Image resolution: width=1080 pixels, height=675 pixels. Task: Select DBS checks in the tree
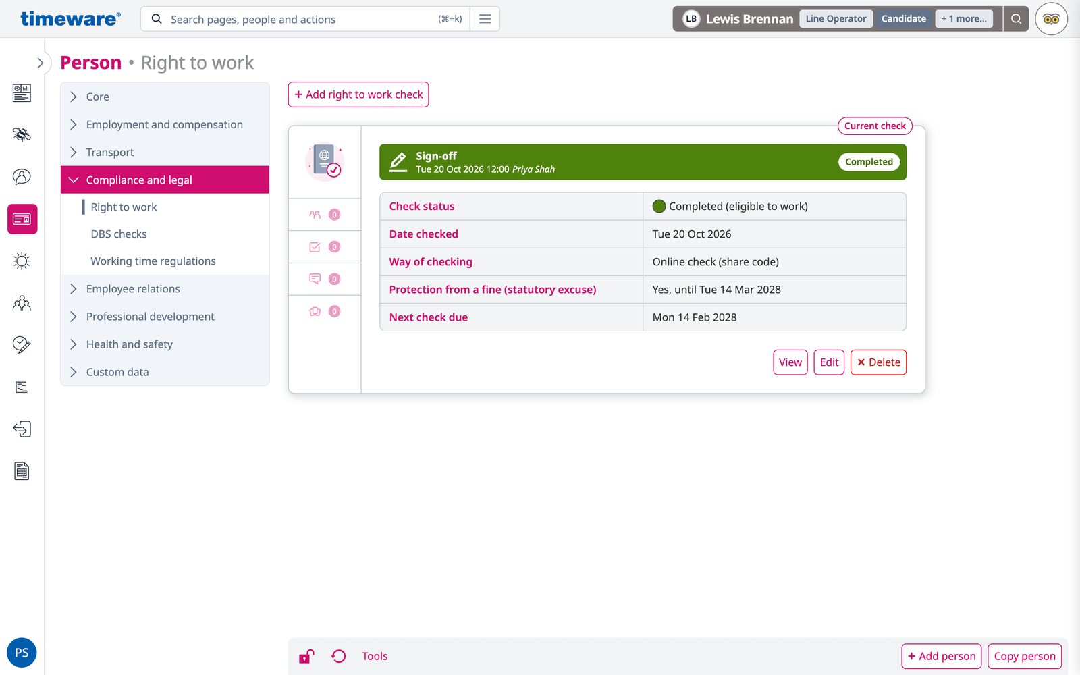point(119,234)
